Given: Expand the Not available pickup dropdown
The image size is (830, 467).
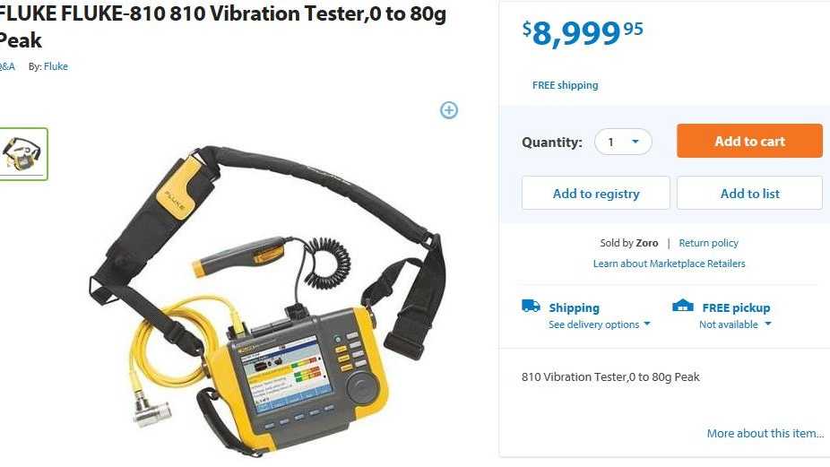Looking at the screenshot, I should pos(735,324).
